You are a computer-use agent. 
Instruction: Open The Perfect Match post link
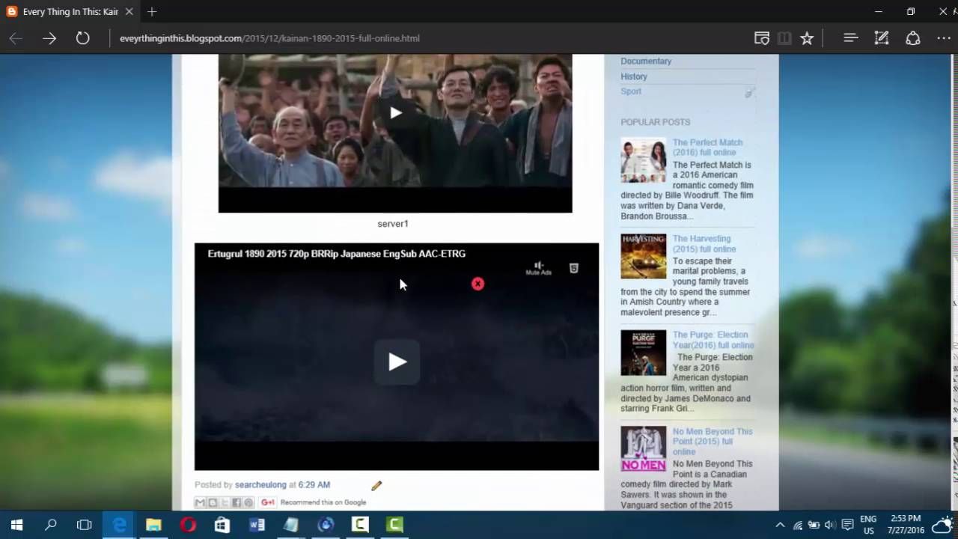pyautogui.click(x=707, y=147)
